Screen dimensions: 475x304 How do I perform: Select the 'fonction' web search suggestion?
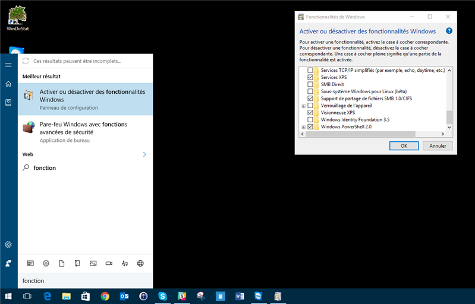(x=86, y=168)
